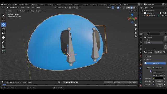Select the Measure tool
This screenshot has width=167, height=94.
(3, 47)
